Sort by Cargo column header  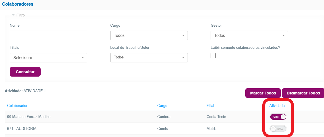tap(162, 106)
